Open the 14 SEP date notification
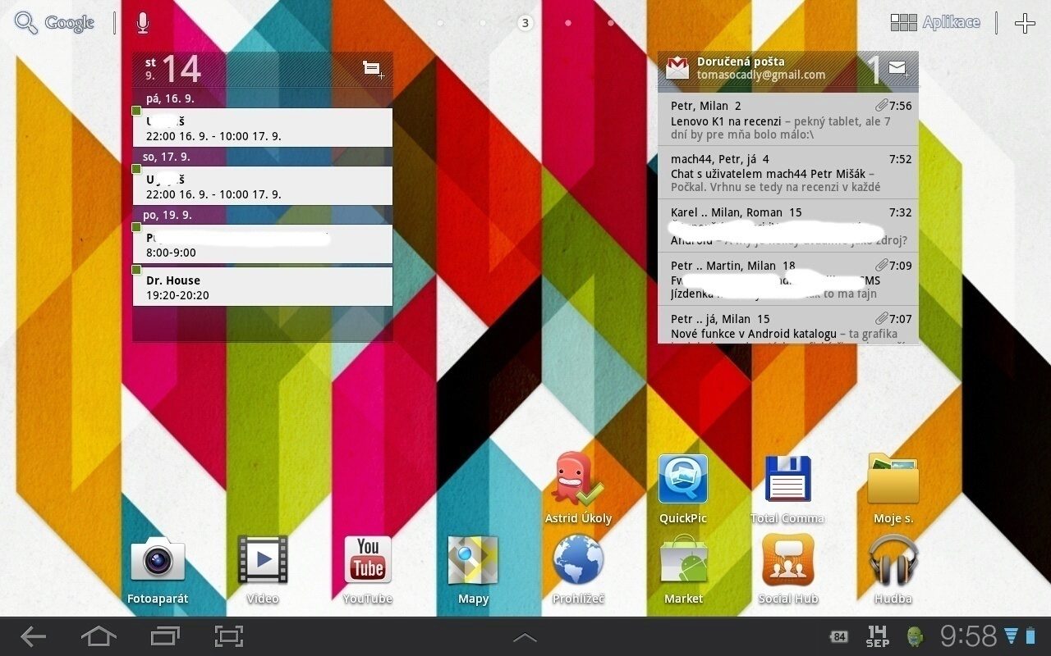Image resolution: width=1051 pixels, height=656 pixels. [x=877, y=636]
